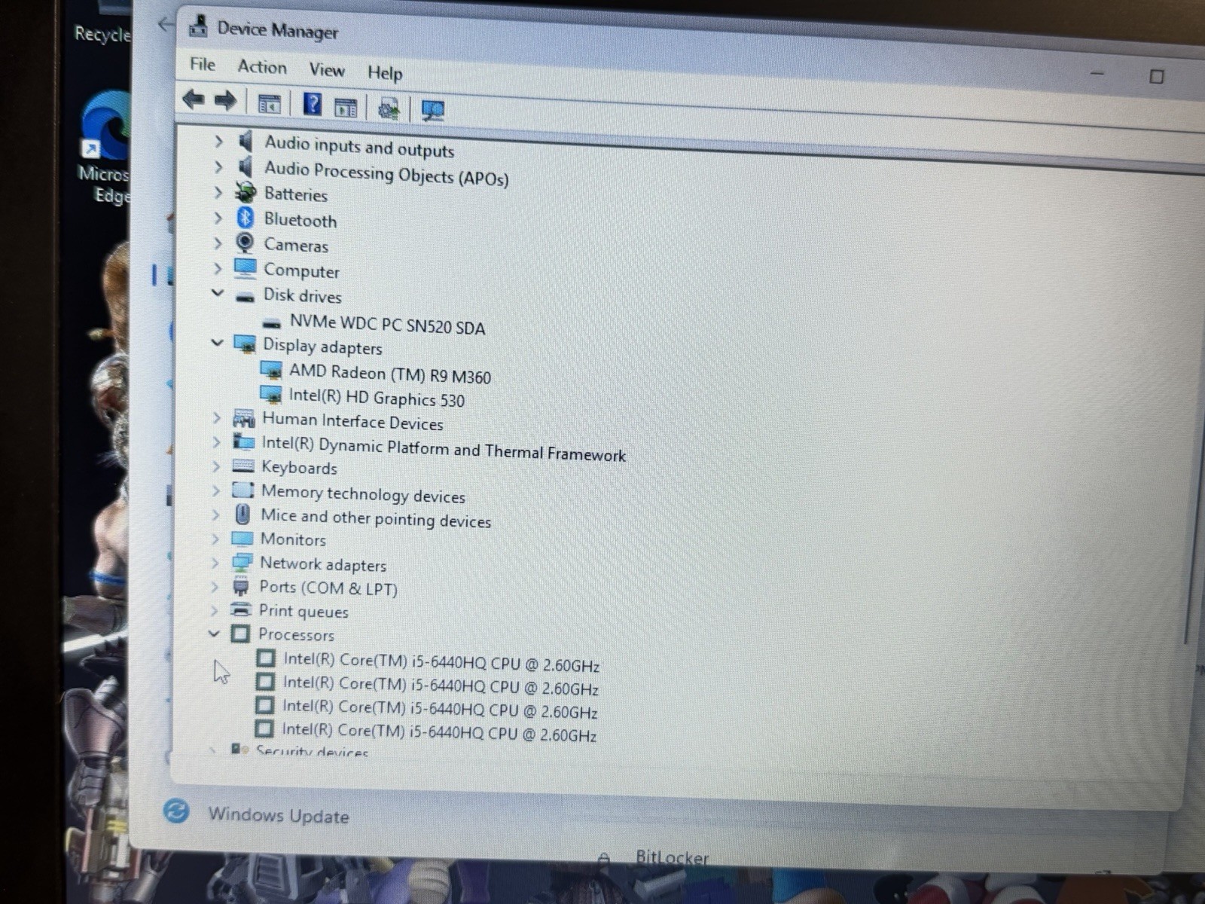
Task: Select AMD Radeon (TM) R9 M360 adapter
Action: pyautogui.click(x=389, y=374)
